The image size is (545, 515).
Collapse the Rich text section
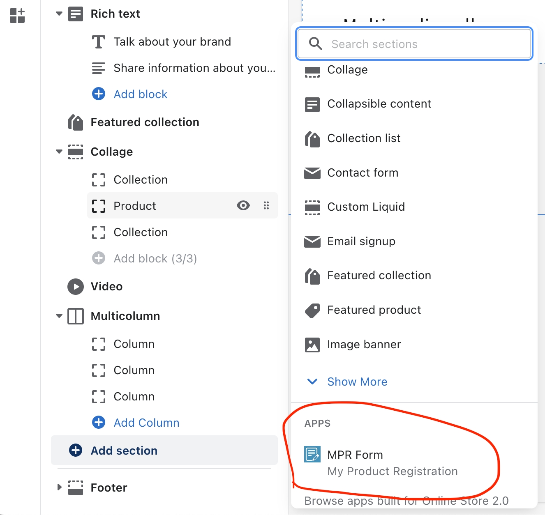point(59,14)
